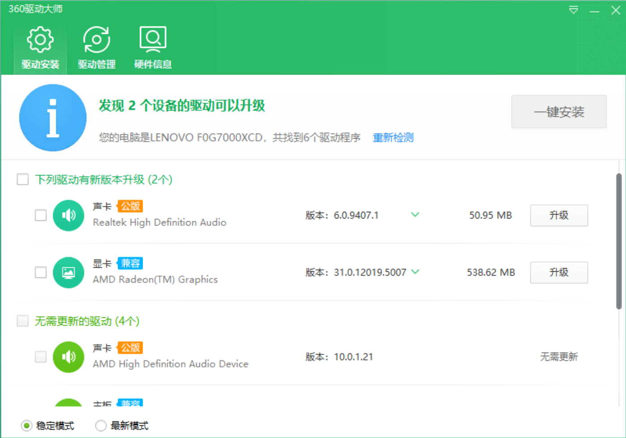Click the 无需更新 status for AMD audio
626x438 pixels.
point(559,357)
